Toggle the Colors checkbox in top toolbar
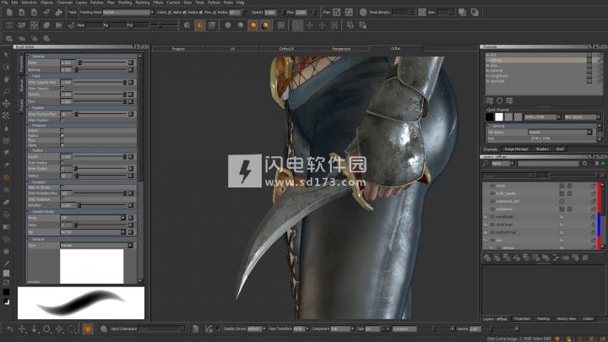Viewport: 608px width, 342px height. click(x=170, y=13)
